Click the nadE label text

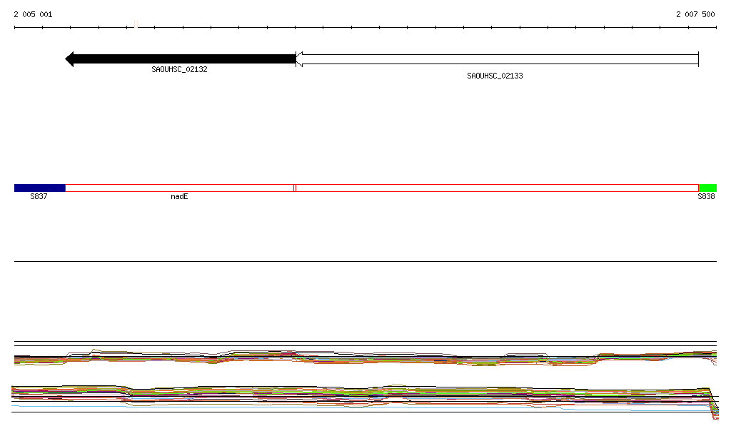(179, 196)
